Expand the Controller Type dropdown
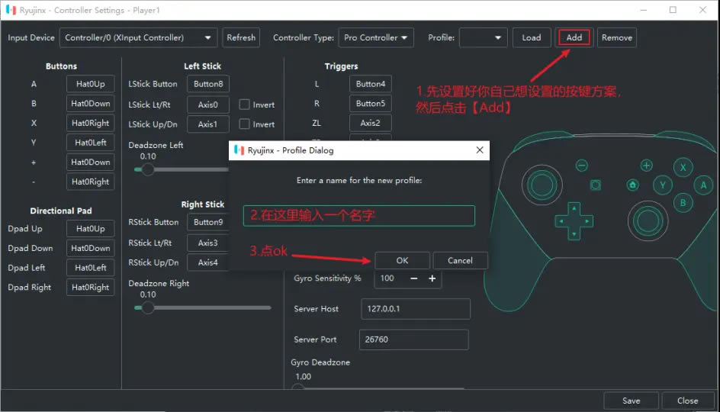720x412 pixels. [x=377, y=37]
